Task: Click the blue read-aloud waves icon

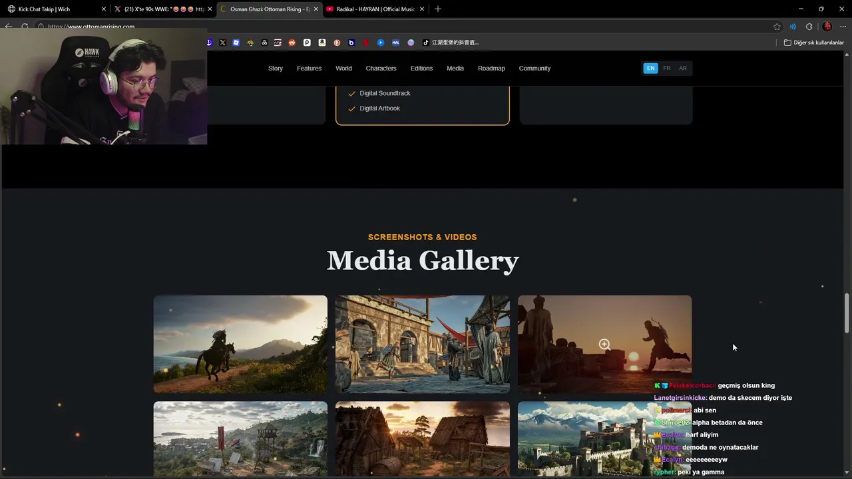Action: [793, 27]
